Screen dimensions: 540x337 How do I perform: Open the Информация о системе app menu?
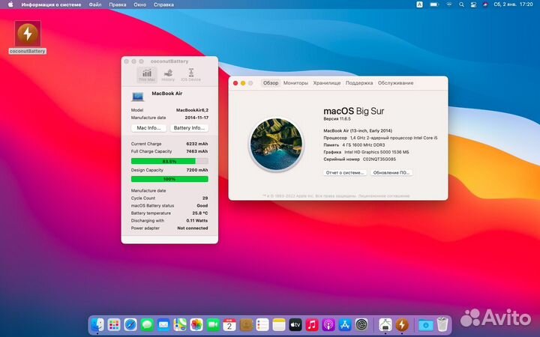(51, 4)
